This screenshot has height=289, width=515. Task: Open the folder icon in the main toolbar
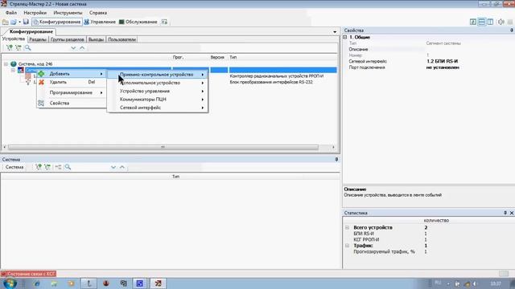(6, 22)
